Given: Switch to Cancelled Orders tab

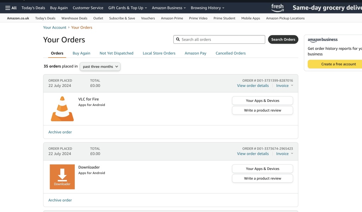Looking at the screenshot, I should click(230, 53).
